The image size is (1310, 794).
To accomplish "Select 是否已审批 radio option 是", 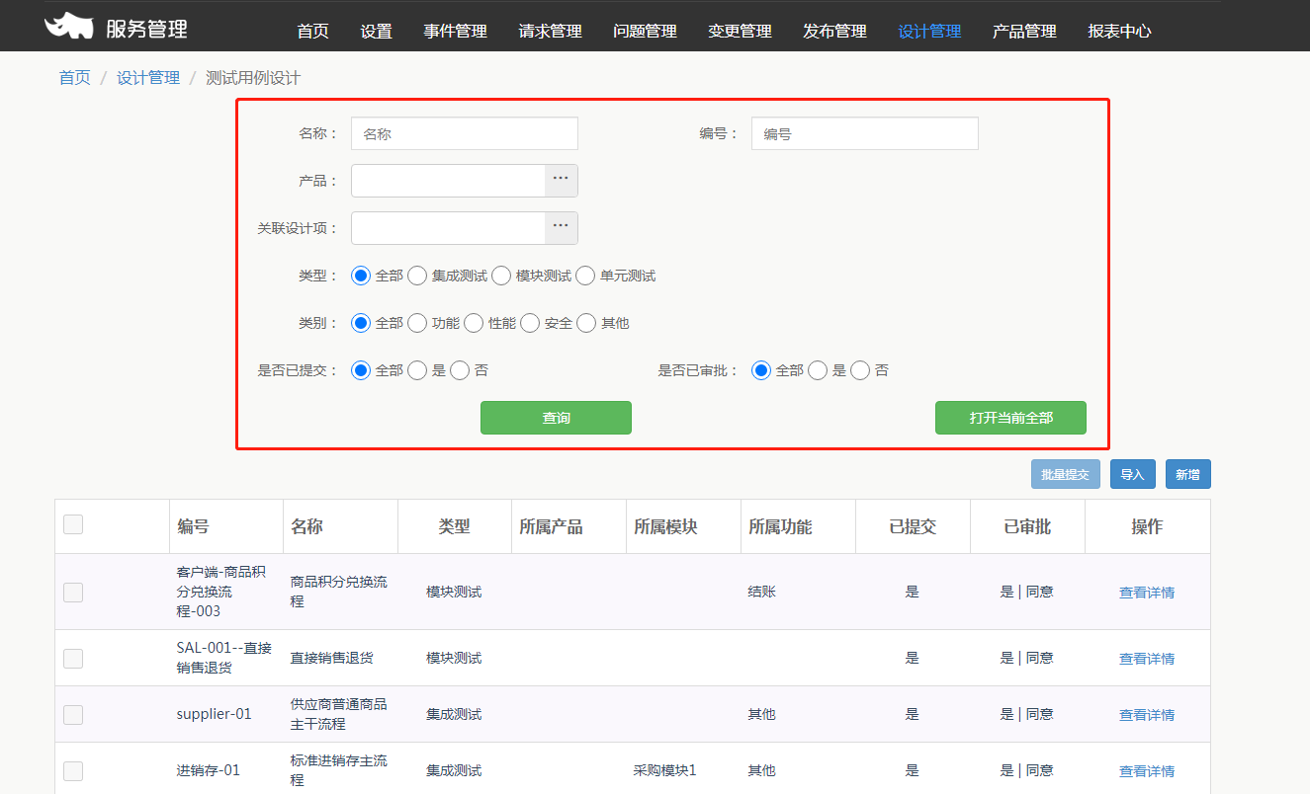I will (818, 370).
